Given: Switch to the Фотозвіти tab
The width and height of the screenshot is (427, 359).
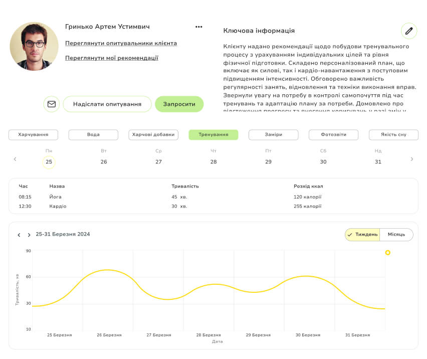Looking at the screenshot, I should click(x=333, y=135).
